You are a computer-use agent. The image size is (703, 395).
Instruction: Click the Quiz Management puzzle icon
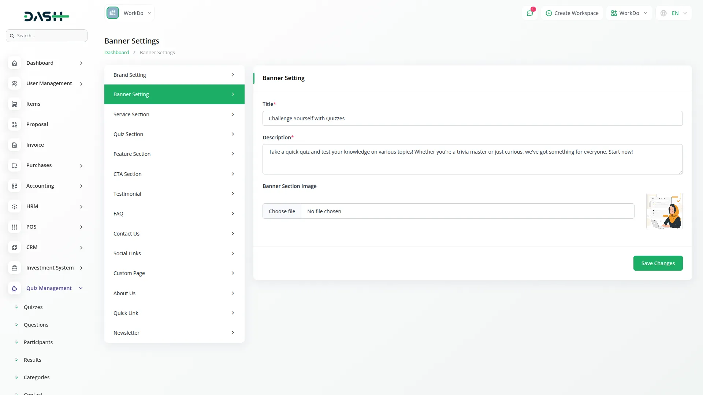14,288
